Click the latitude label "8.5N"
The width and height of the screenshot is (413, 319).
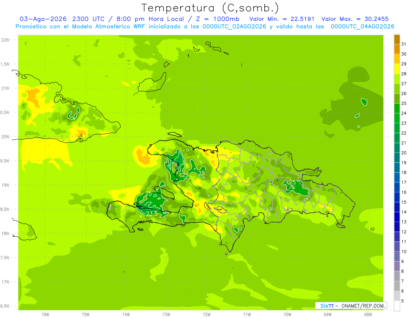click(x=5, y=209)
